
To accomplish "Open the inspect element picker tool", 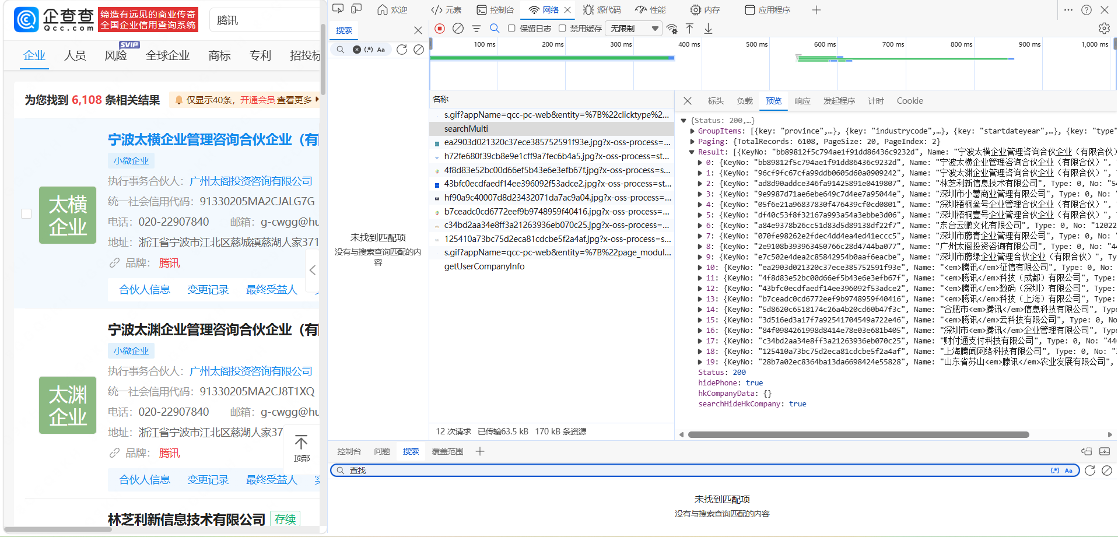I will pos(338,9).
